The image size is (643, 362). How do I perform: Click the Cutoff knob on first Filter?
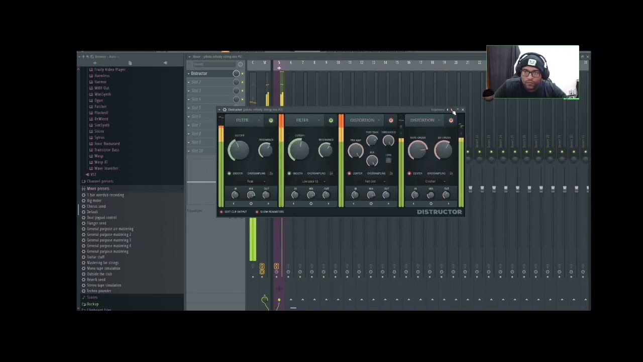pyautogui.click(x=239, y=150)
